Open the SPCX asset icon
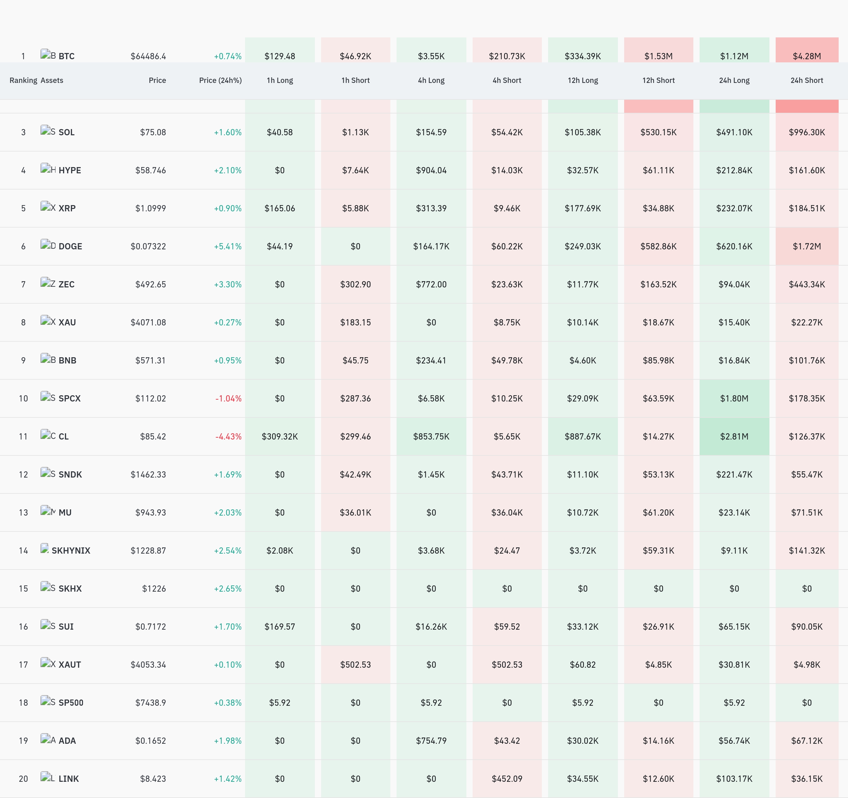This screenshot has width=848, height=798. [x=48, y=397]
